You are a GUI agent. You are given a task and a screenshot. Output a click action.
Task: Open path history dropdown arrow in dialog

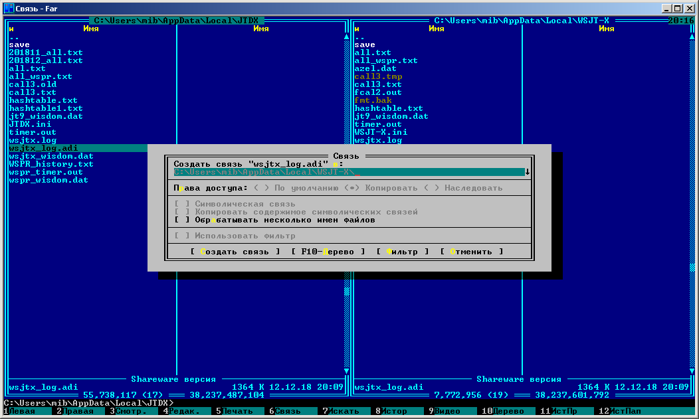point(527,172)
